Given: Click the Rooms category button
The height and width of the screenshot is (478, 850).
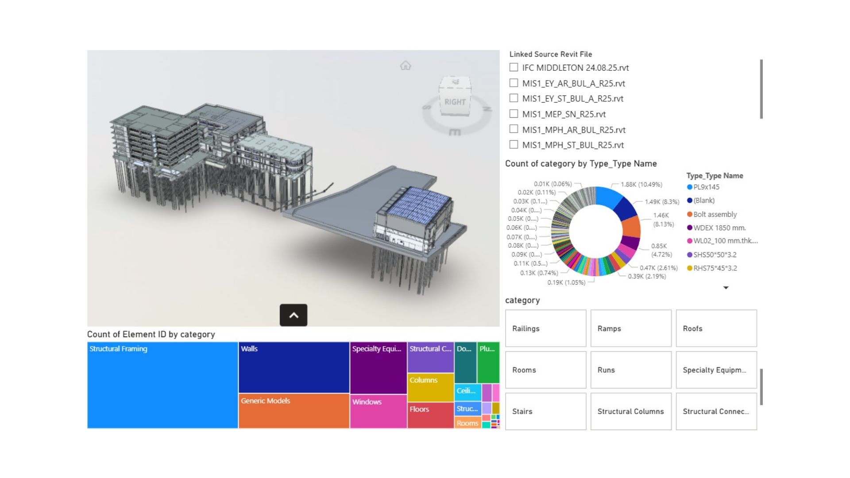Looking at the screenshot, I should click(x=545, y=370).
